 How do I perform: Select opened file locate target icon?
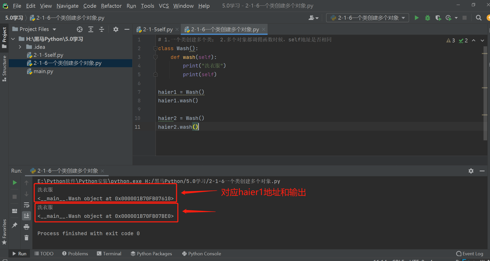tap(80, 29)
